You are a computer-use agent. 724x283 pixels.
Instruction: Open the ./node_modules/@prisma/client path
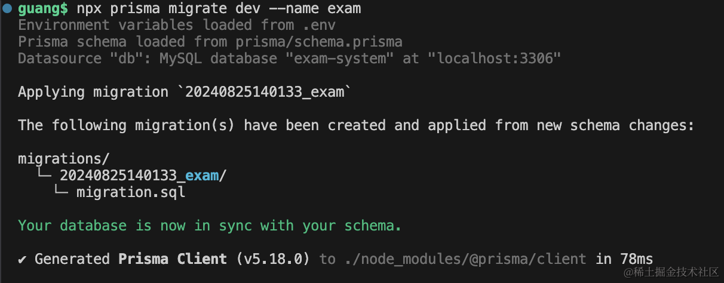(x=464, y=259)
